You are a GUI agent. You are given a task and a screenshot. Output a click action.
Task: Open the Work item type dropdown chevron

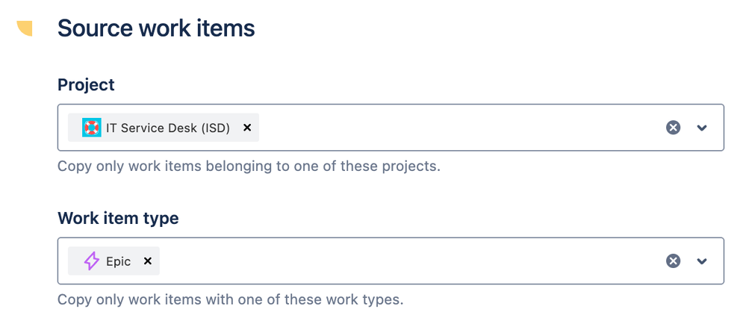point(702,261)
